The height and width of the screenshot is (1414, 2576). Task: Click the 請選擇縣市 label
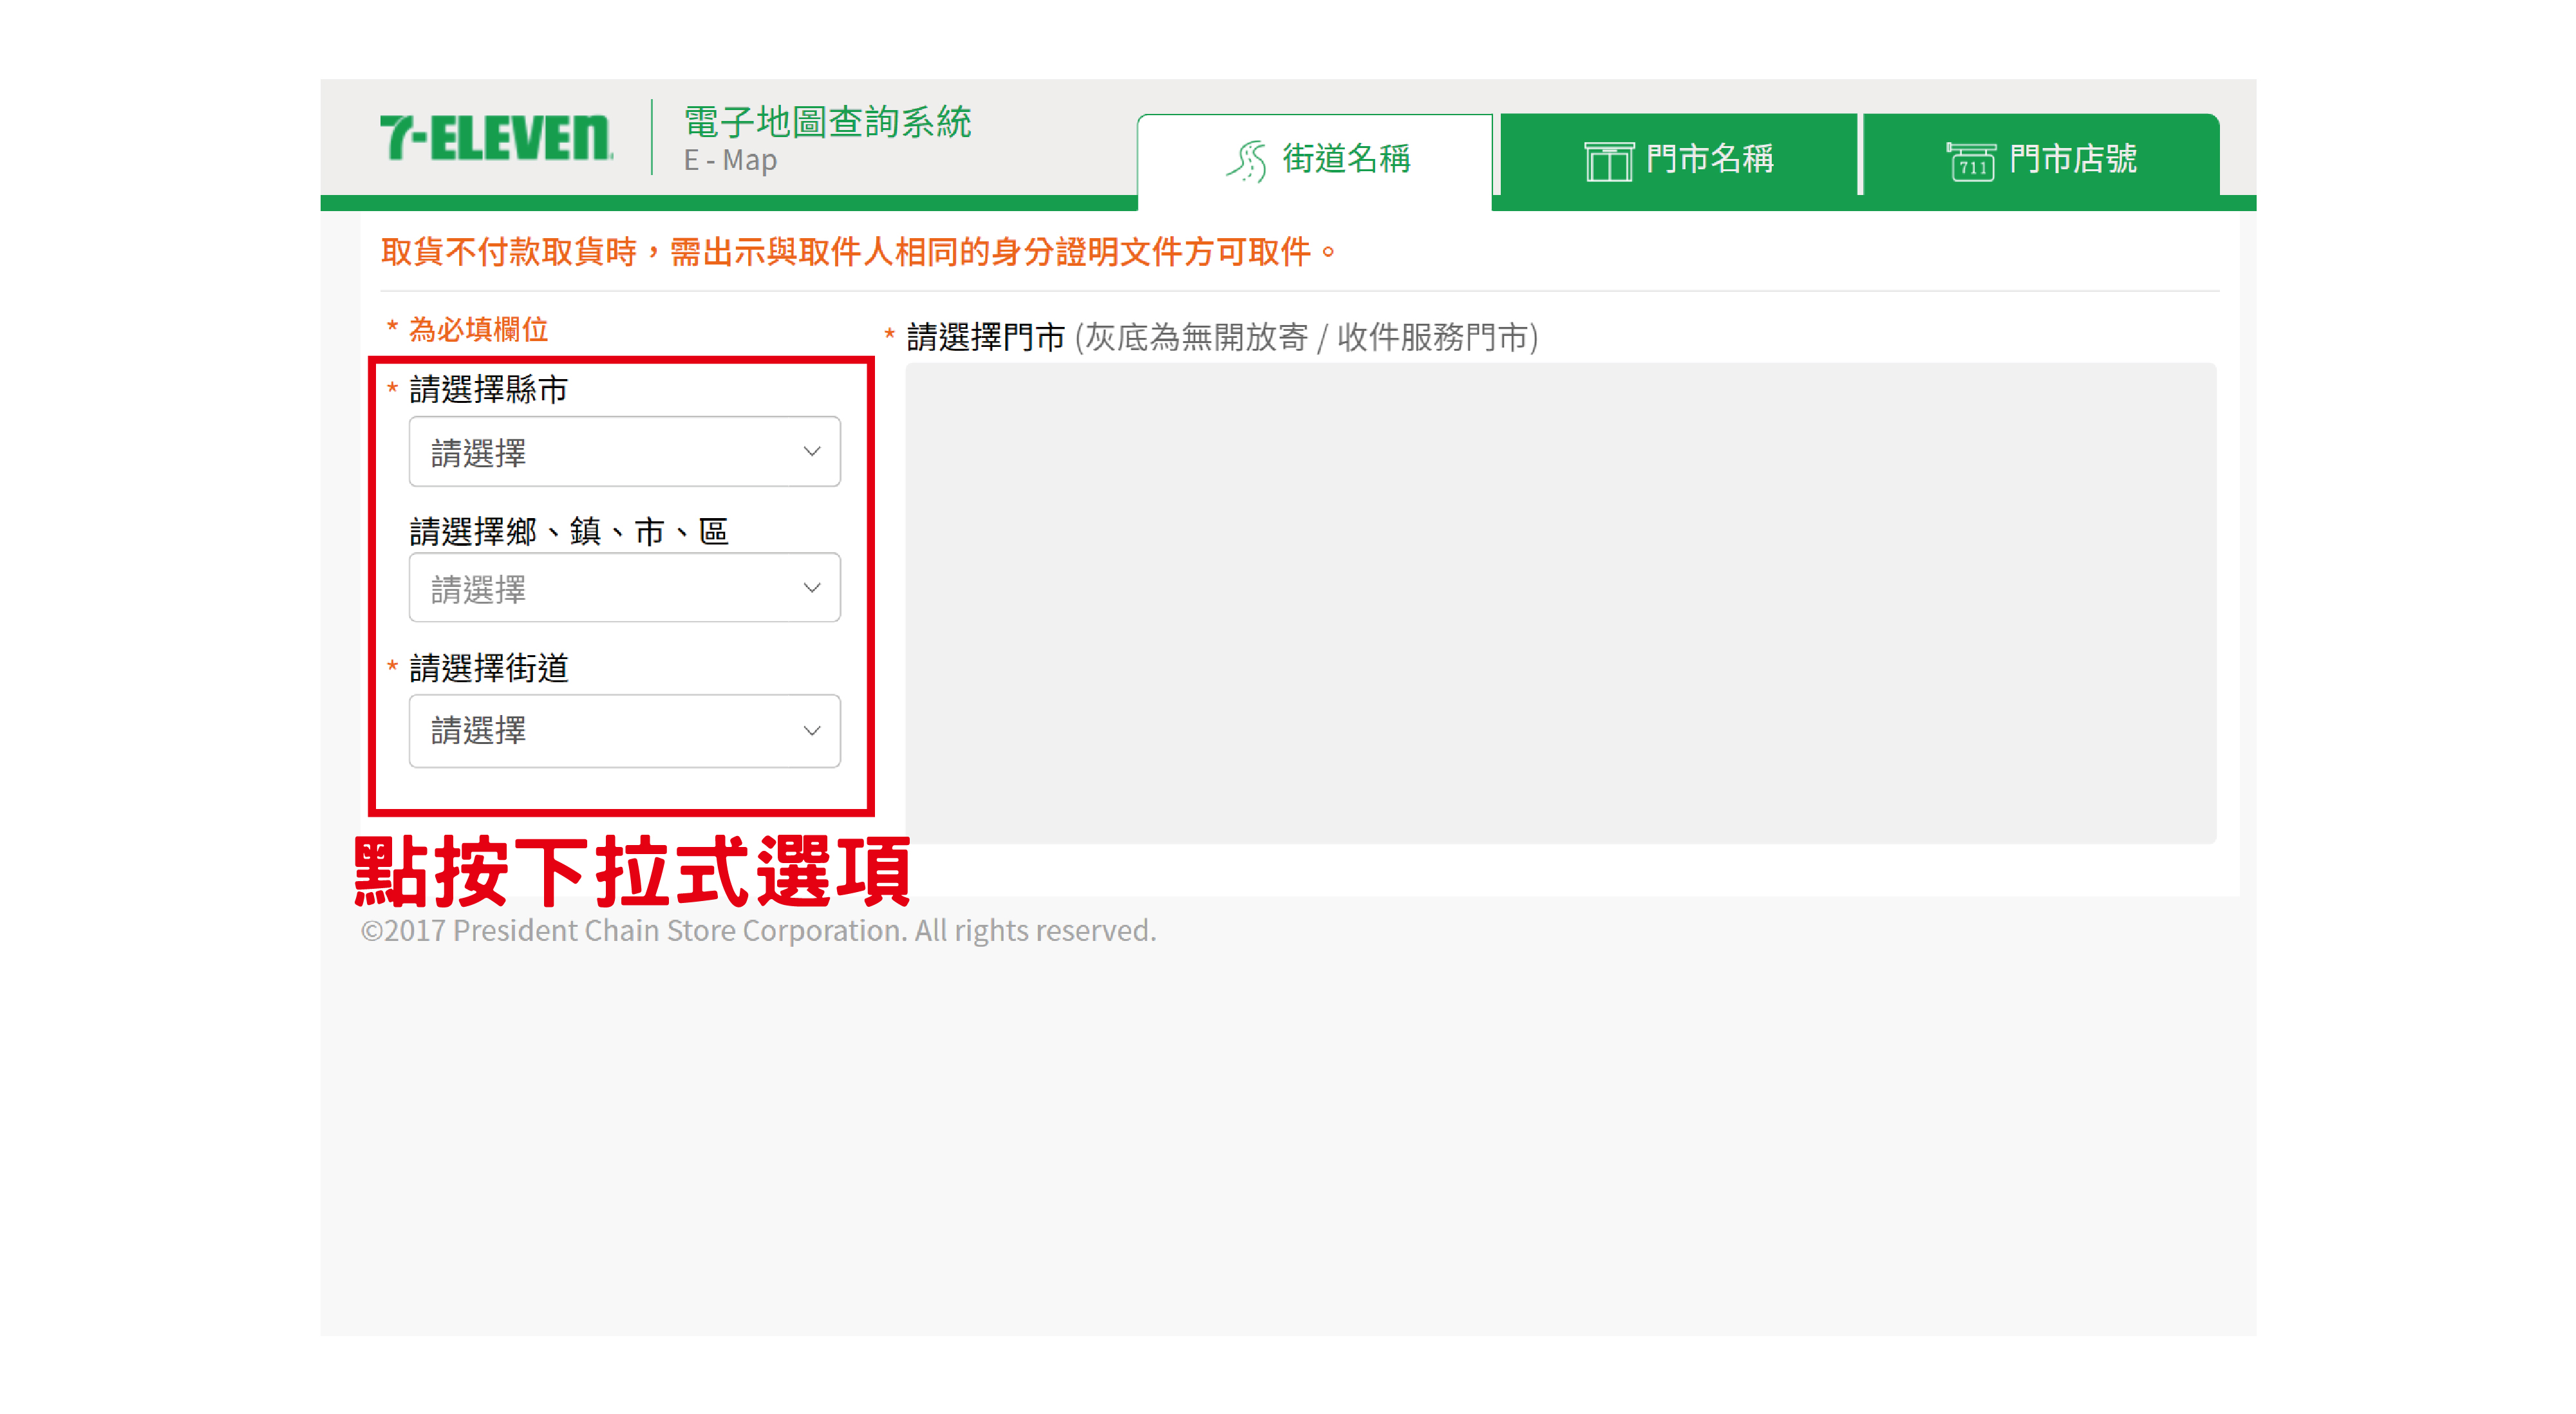[488, 389]
